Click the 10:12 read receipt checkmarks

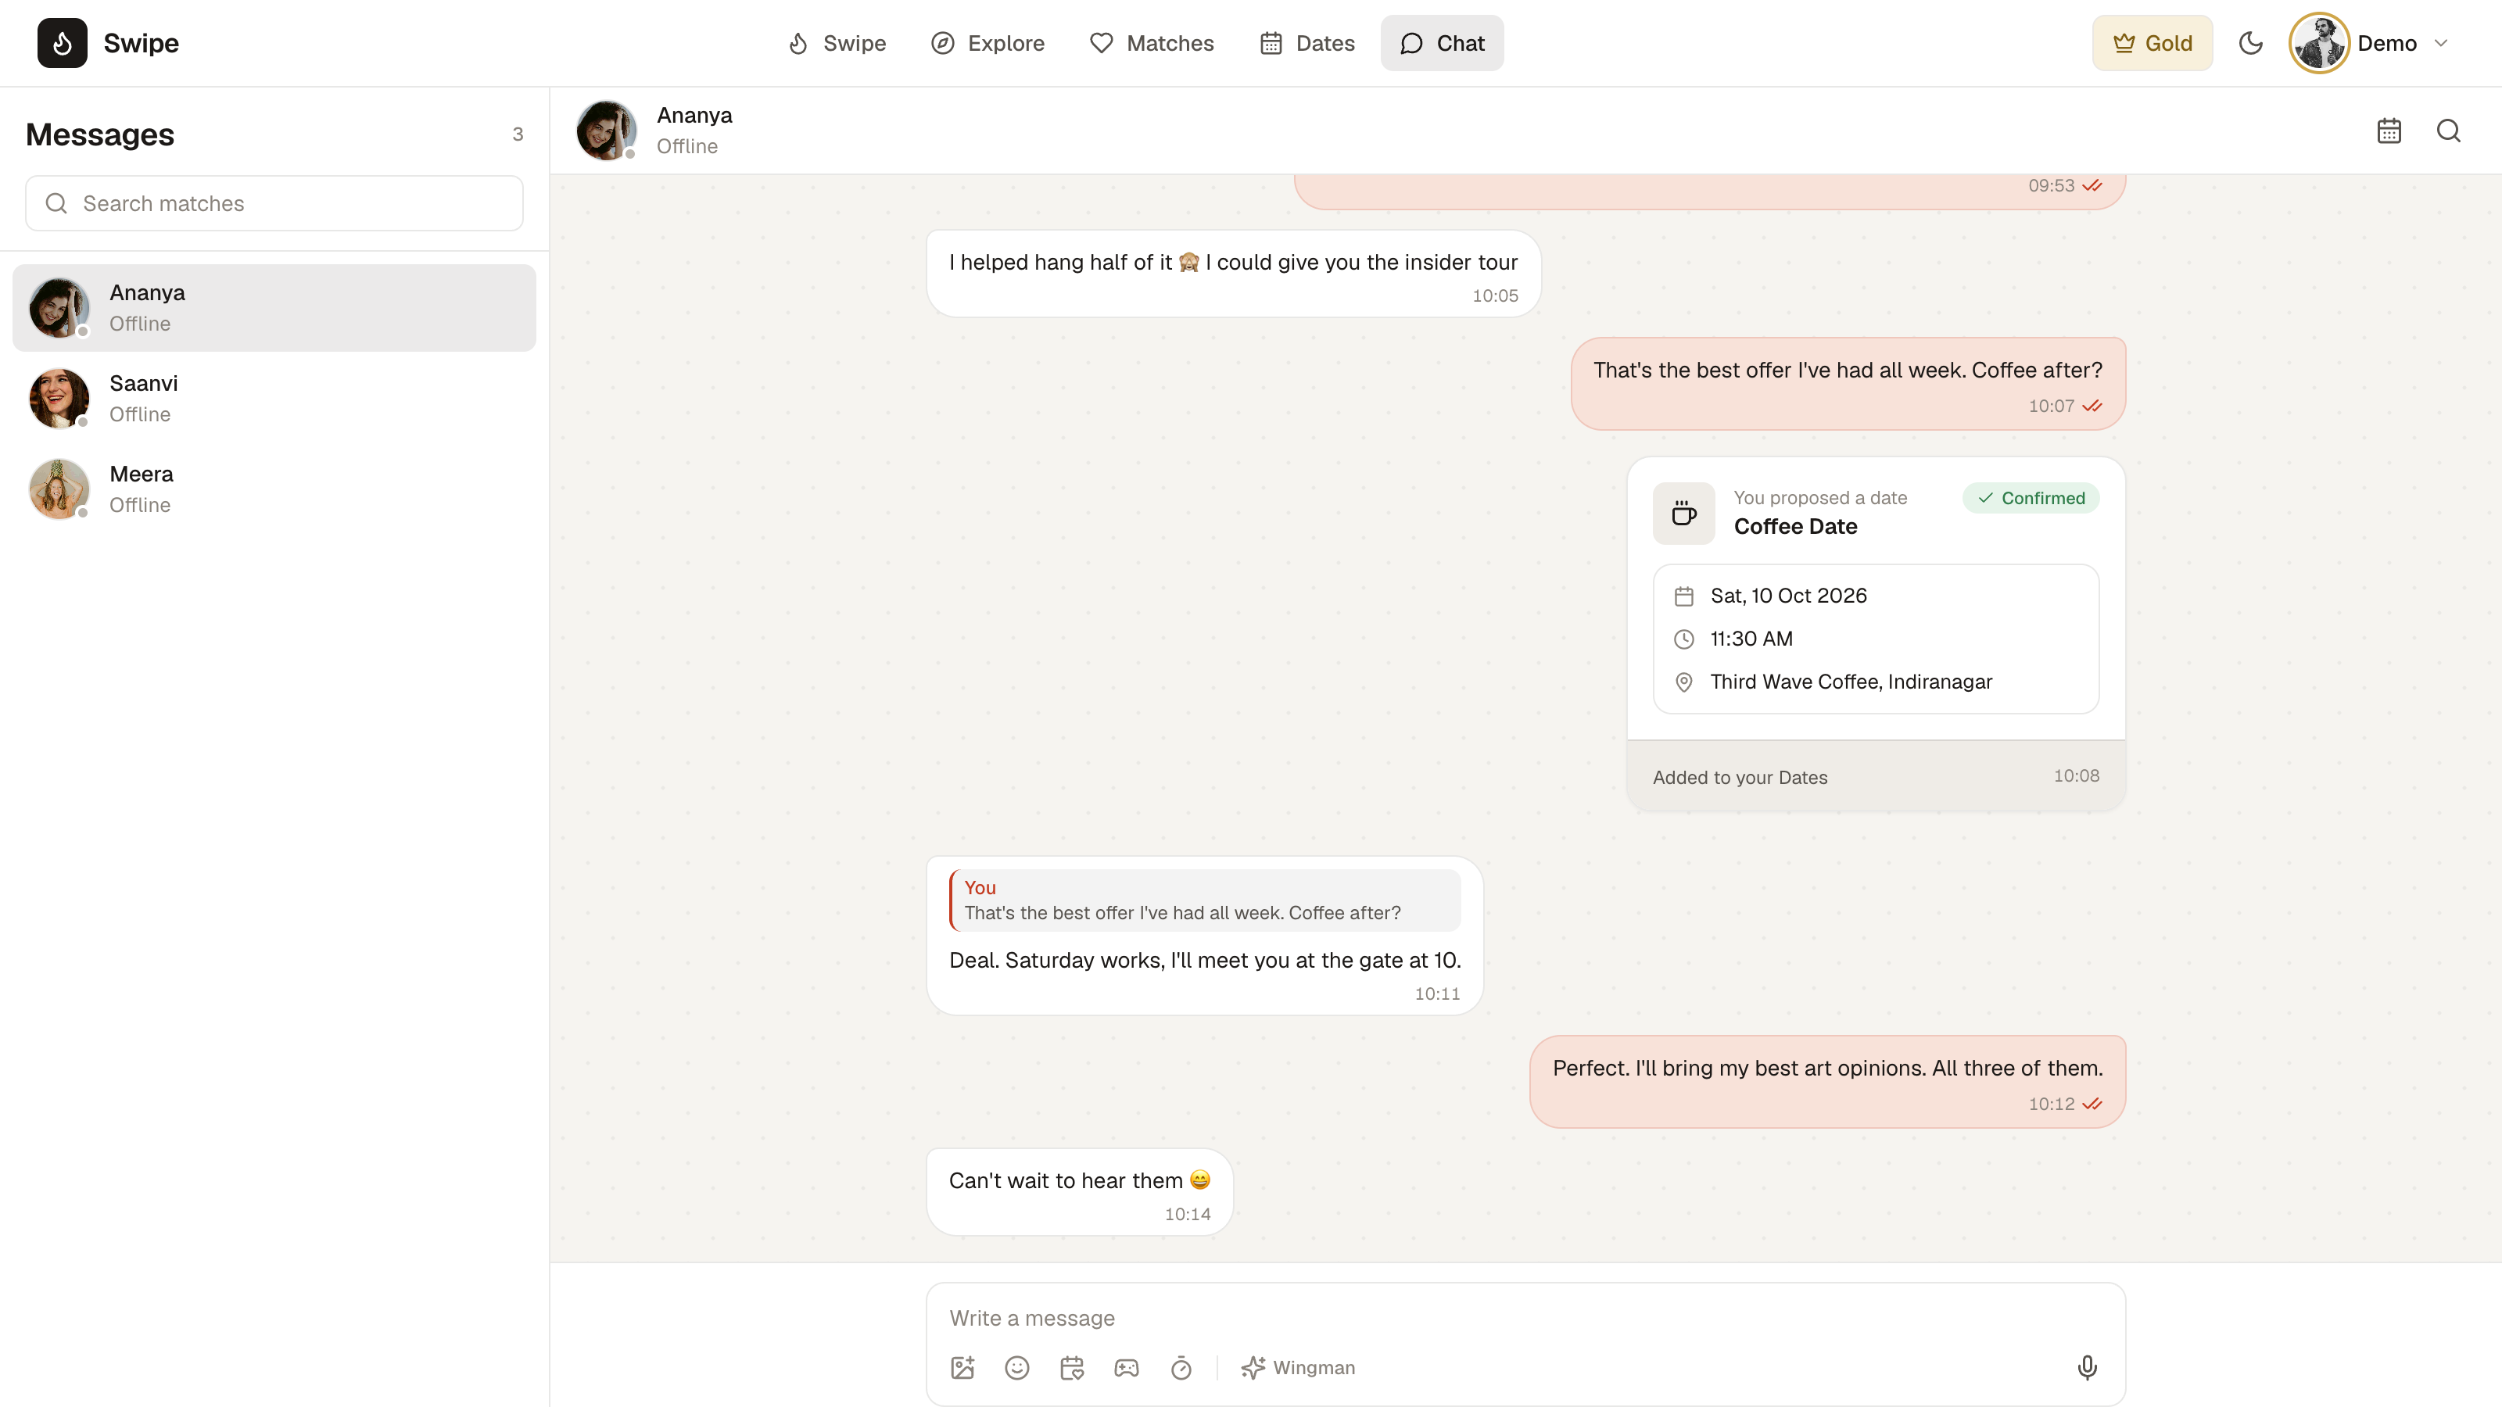2092,1104
